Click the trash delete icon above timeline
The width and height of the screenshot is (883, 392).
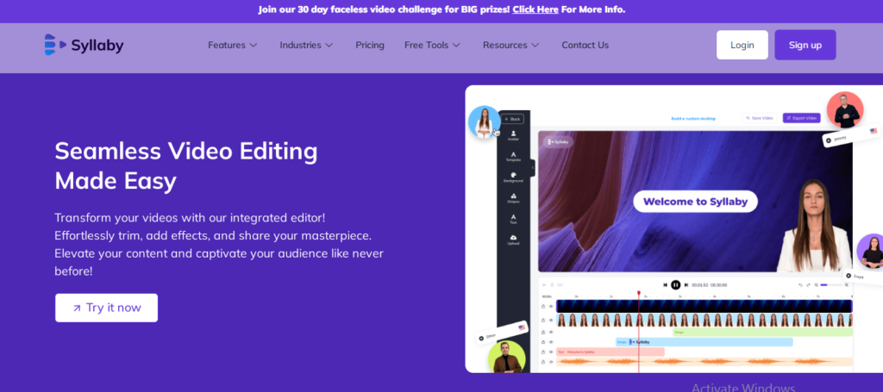click(552, 285)
